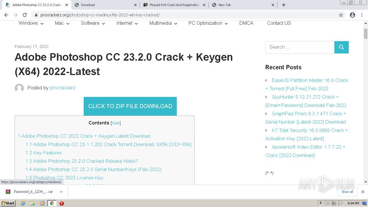Image resolution: width=368 pixels, height=207 pixels.
Task: Click the browser forward arrow
Action: tap(16, 15)
